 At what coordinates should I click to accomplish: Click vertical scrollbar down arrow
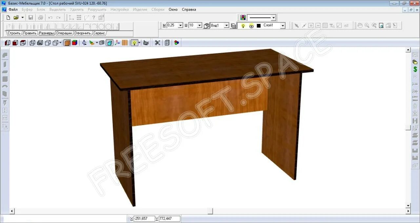coord(408,206)
